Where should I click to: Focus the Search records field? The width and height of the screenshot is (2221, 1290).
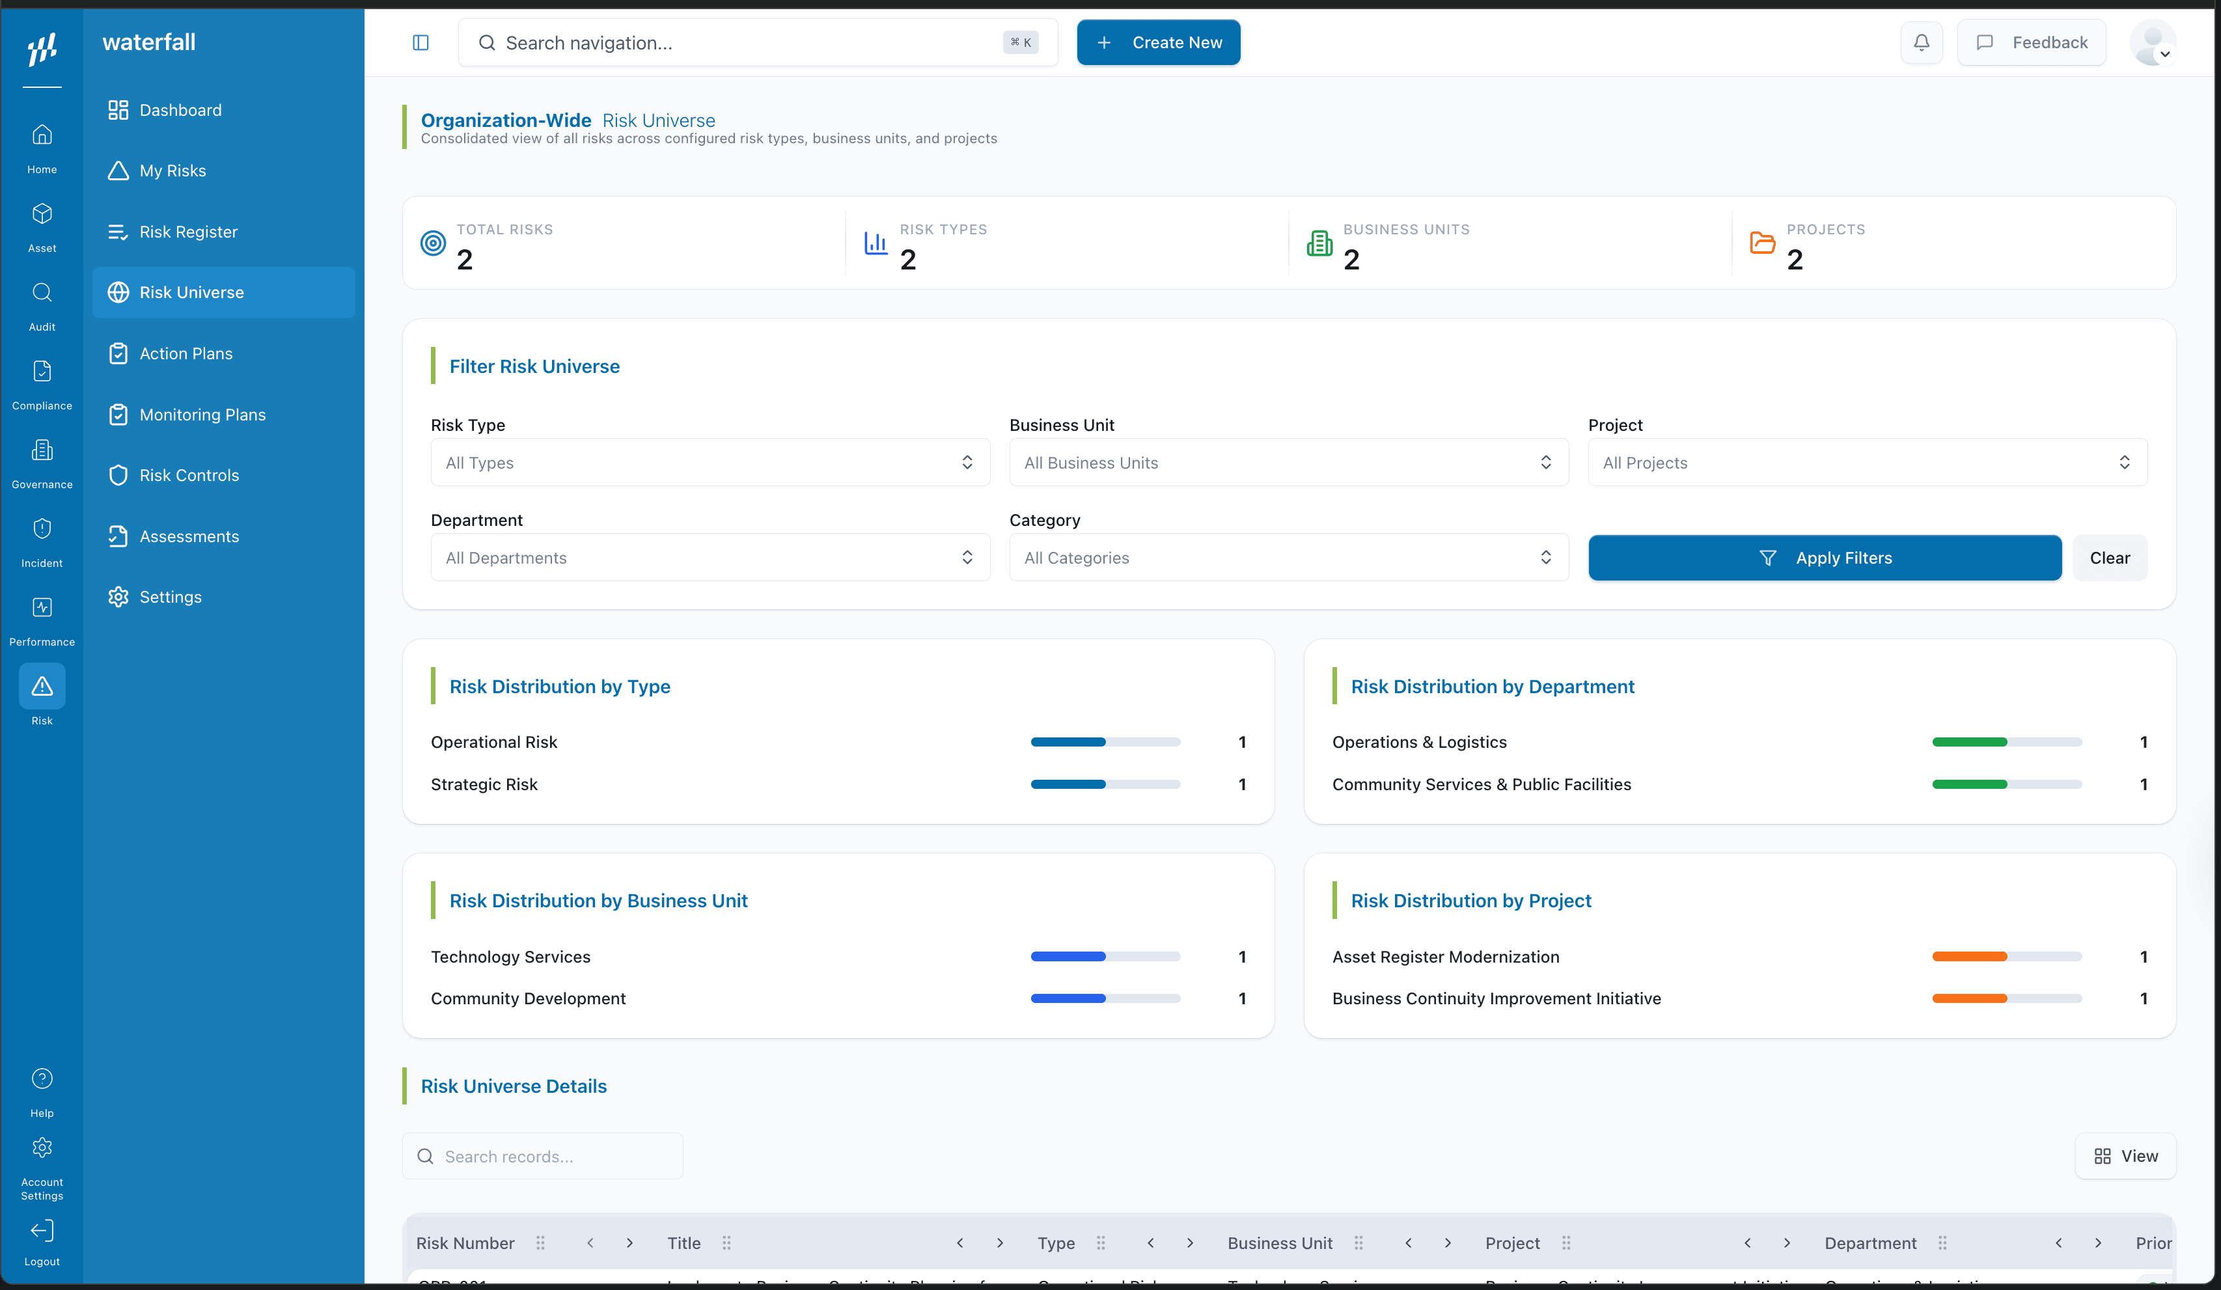click(x=543, y=1156)
